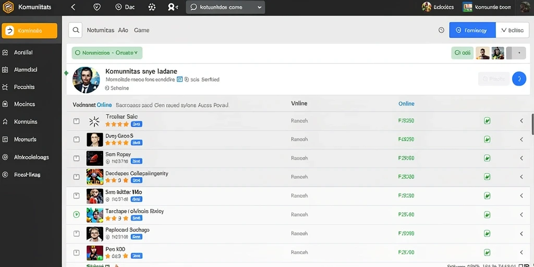Viewport: 534px width, 267px height.
Task: Tick checkbox for Pen K00 row
Action: click(77, 253)
